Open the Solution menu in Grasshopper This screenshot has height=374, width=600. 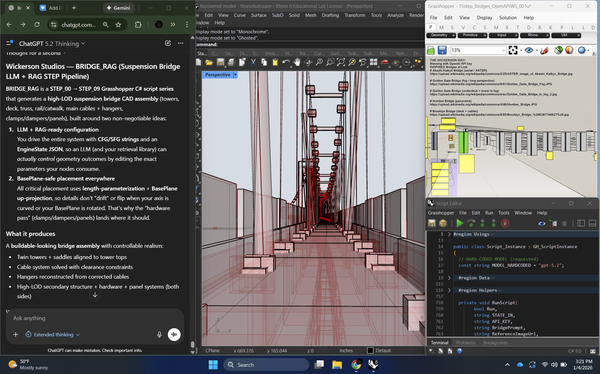pos(508,18)
